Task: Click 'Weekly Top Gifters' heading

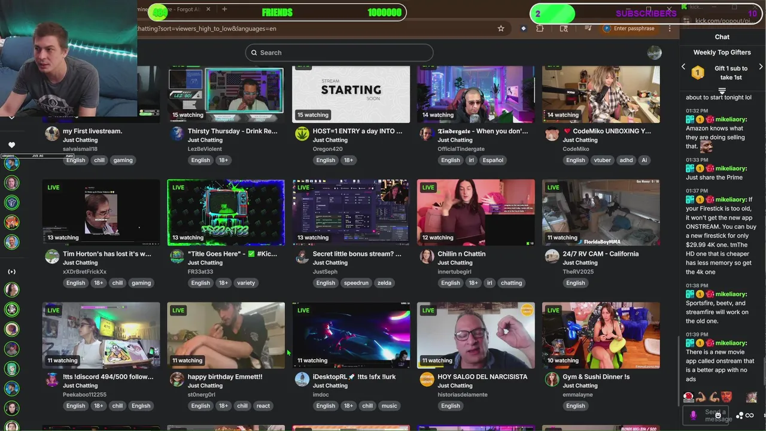Action: pyautogui.click(x=722, y=52)
